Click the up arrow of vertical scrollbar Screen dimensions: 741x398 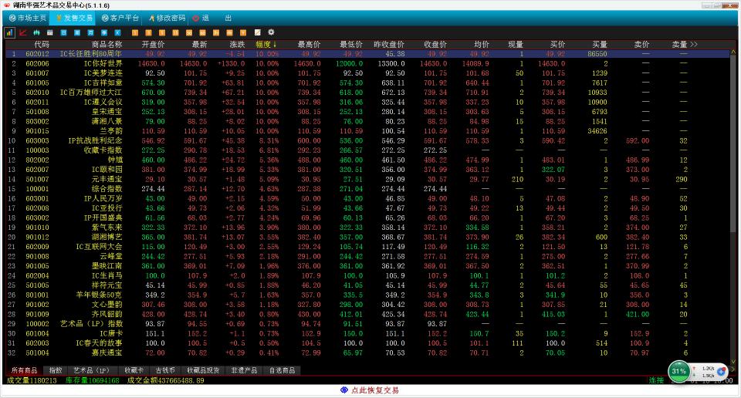(x=733, y=52)
